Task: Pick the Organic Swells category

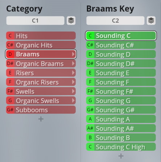Action: tap(41, 101)
